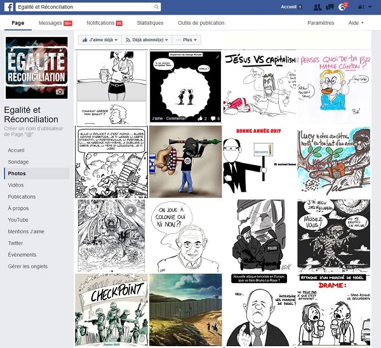Open Sondage in the sidebar
Image resolution: width=381 pixels, height=348 pixels.
point(18,162)
